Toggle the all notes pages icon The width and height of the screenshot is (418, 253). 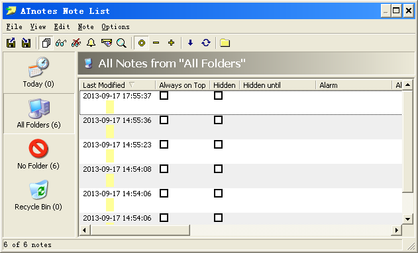coord(46,43)
